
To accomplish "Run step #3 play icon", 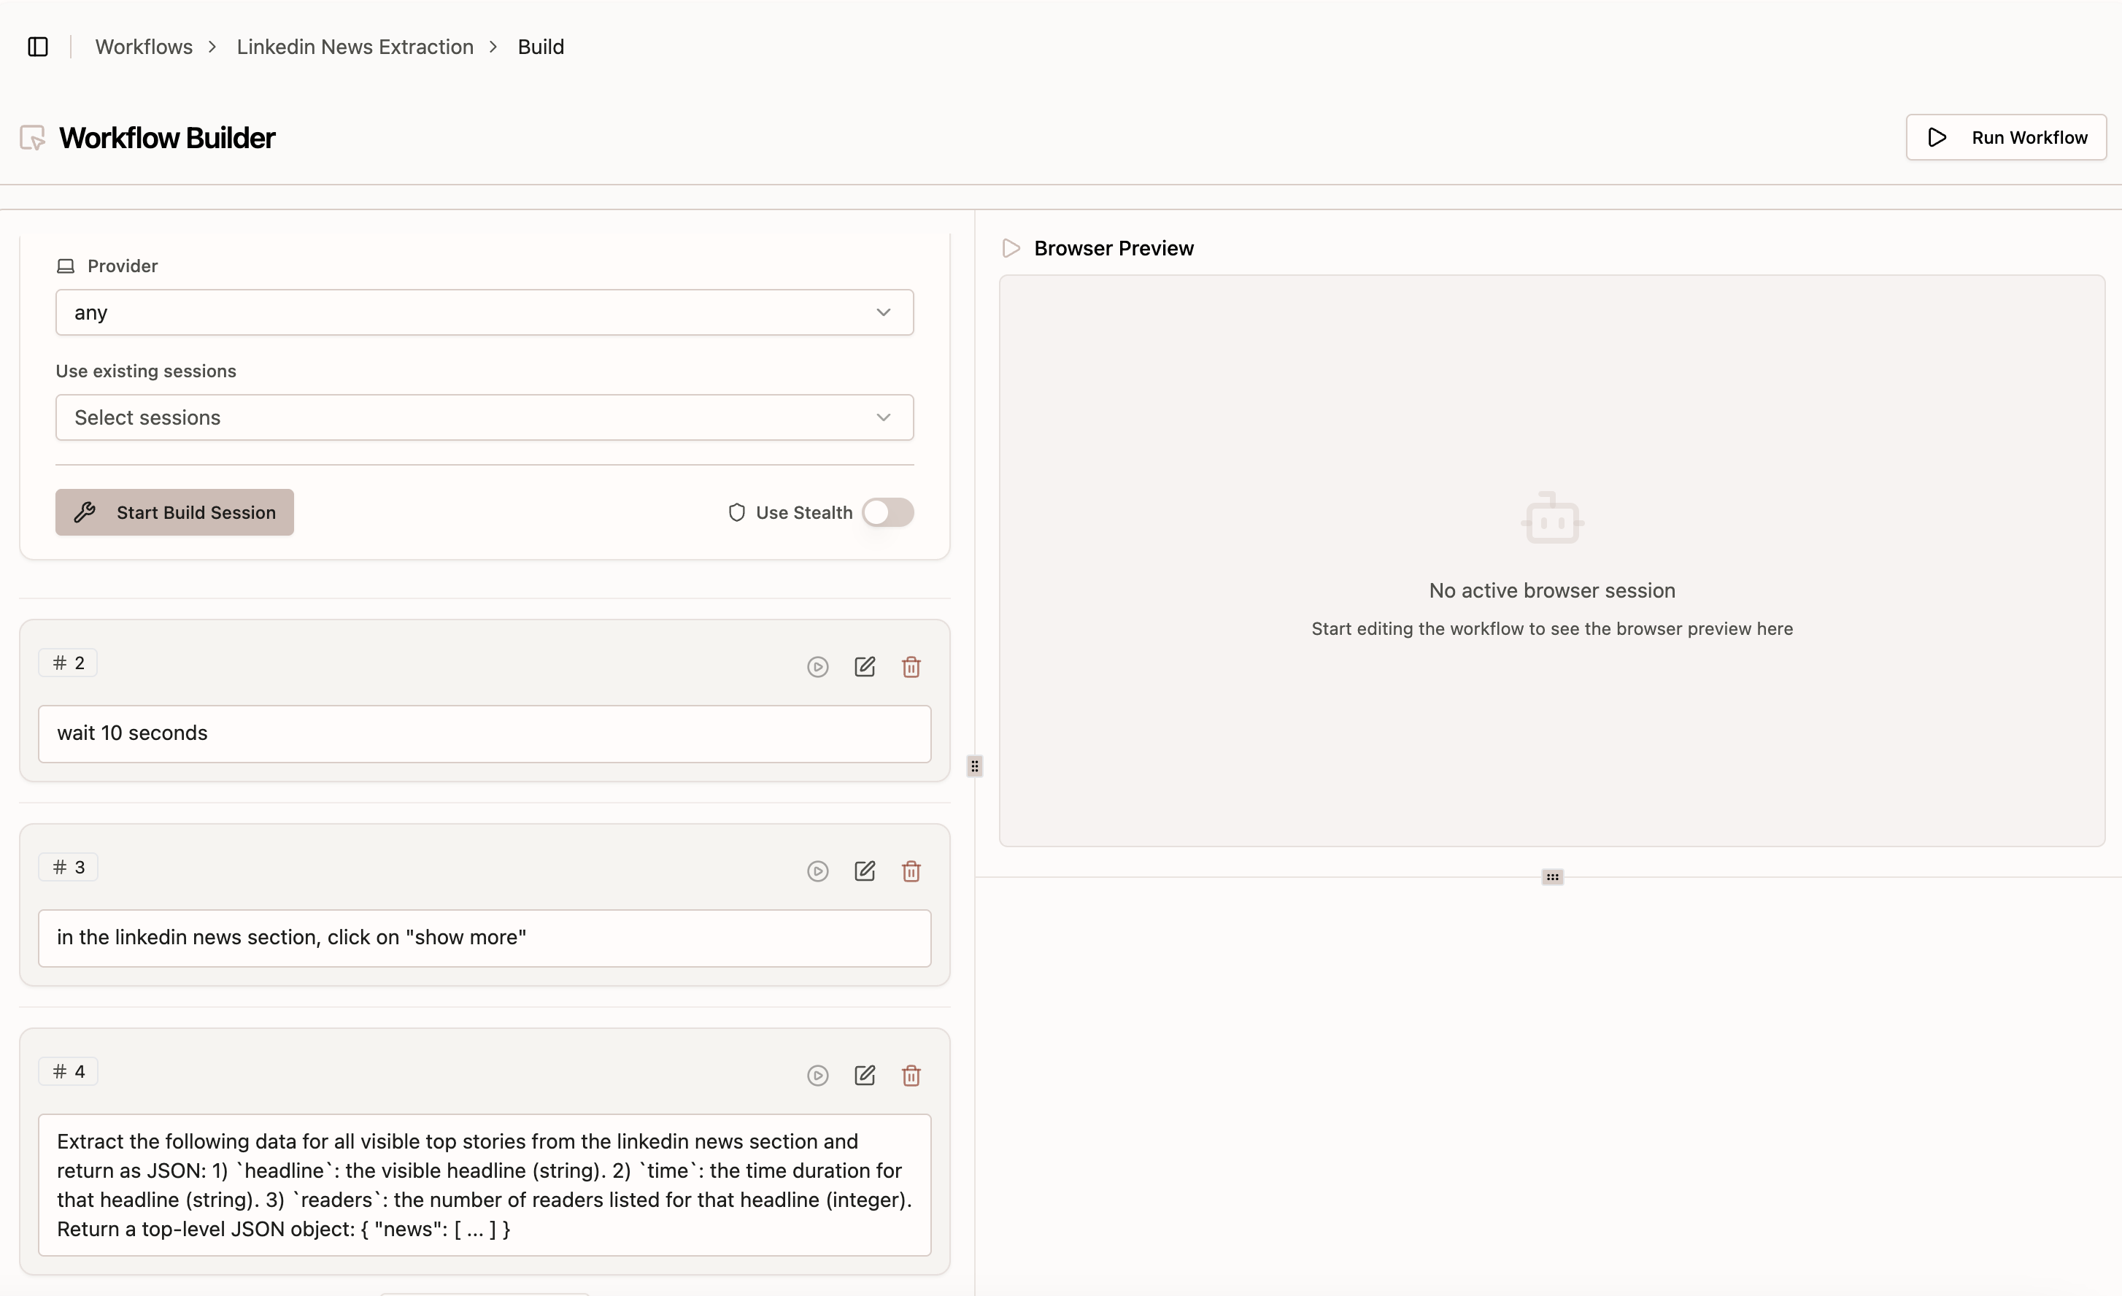I will 817,871.
